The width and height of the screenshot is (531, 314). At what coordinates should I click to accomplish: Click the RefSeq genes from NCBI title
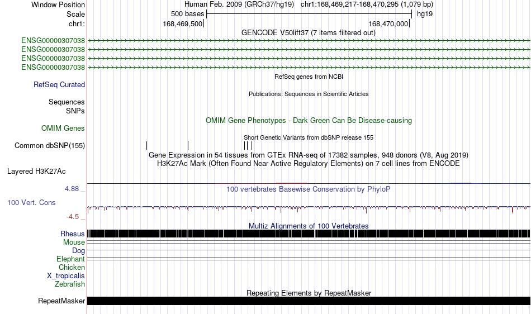(x=309, y=77)
